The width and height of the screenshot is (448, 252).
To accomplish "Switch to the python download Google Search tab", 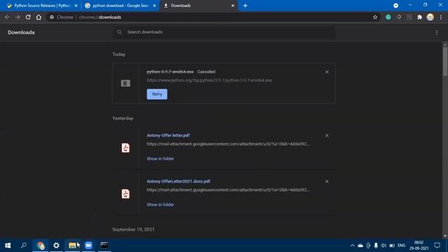I will [x=120, y=6].
